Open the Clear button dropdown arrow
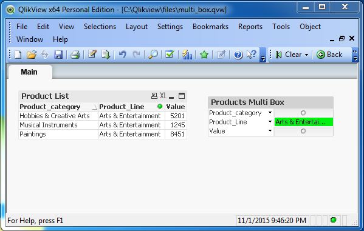 [x=306, y=55]
